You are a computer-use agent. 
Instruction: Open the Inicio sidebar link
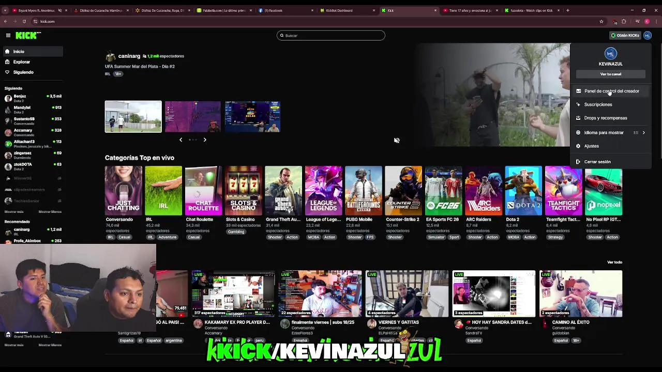pyautogui.click(x=33, y=52)
